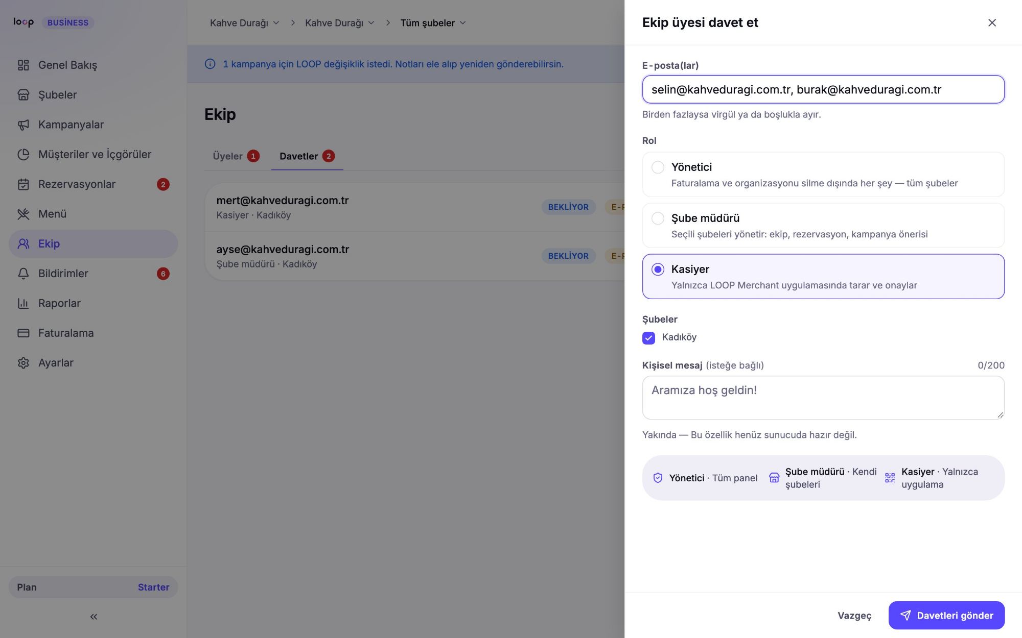Click Davetleri gönder button
This screenshot has width=1022, height=638.
(946, 616)
